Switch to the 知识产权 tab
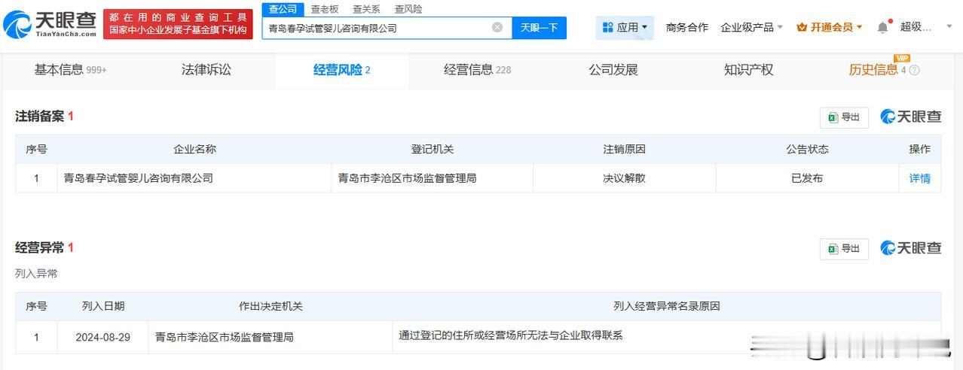Screen dimensions: 963x370 click(749, 70)
